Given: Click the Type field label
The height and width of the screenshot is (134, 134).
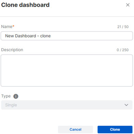Looking at the screenshot, I should coord(6,96).
